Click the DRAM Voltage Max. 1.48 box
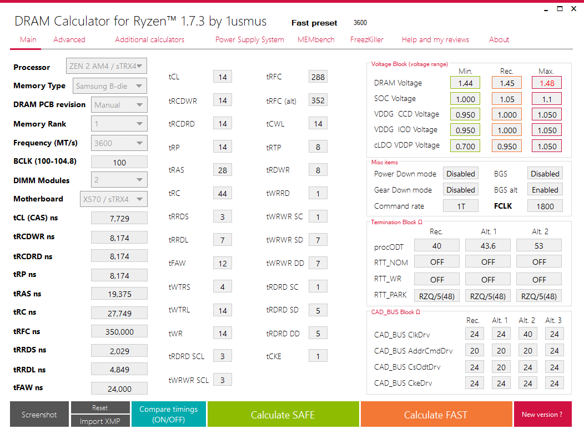 tap(547, 83)
